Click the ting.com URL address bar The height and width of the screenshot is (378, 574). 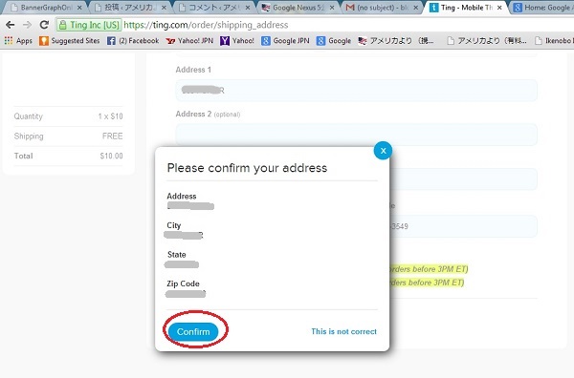pyautogui.click(x=206, y=25)
